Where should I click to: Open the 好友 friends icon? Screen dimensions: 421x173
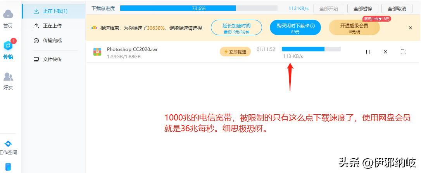tap(8, 77)
